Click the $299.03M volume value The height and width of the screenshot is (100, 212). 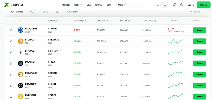click(147, 30)
